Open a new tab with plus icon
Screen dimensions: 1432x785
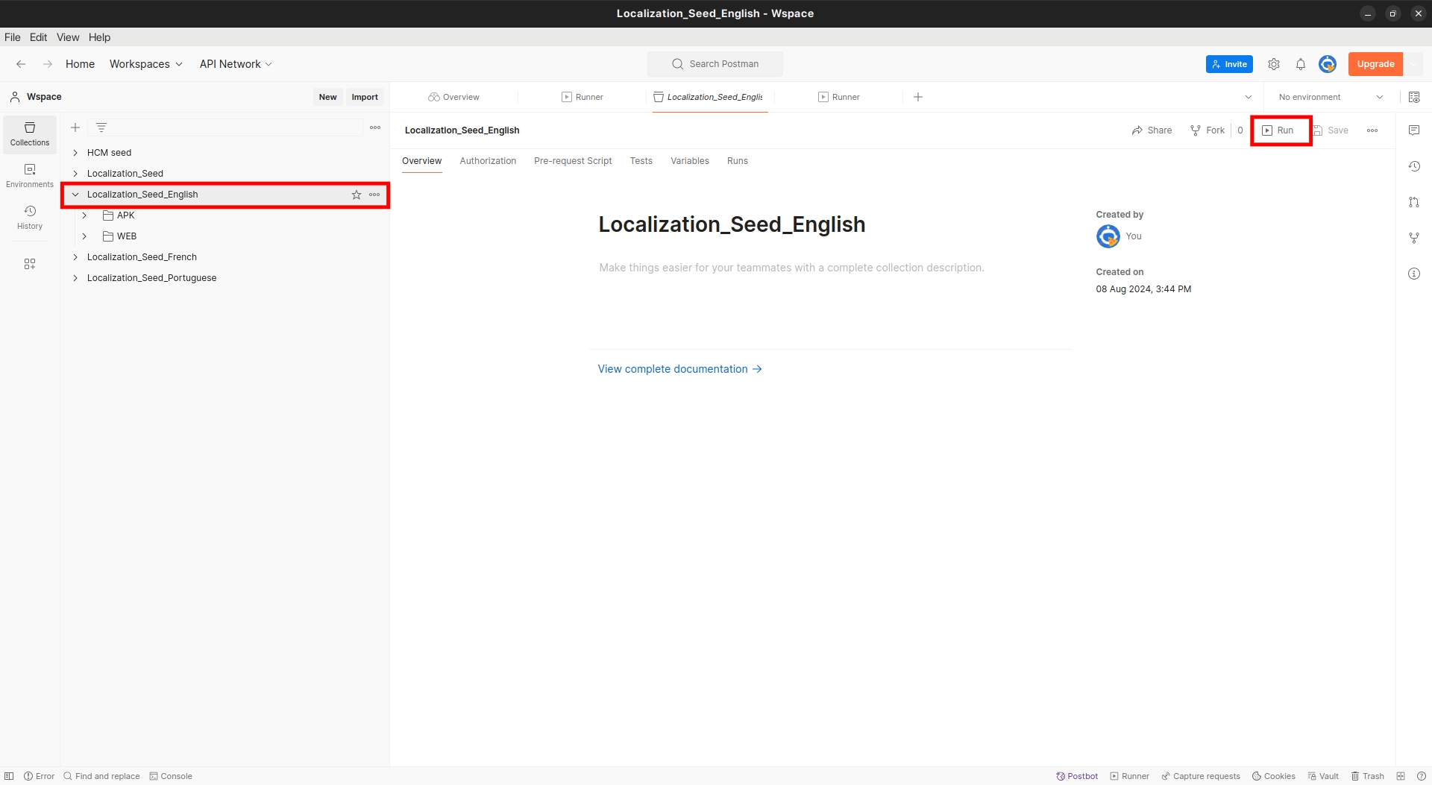tap(918, 97)
